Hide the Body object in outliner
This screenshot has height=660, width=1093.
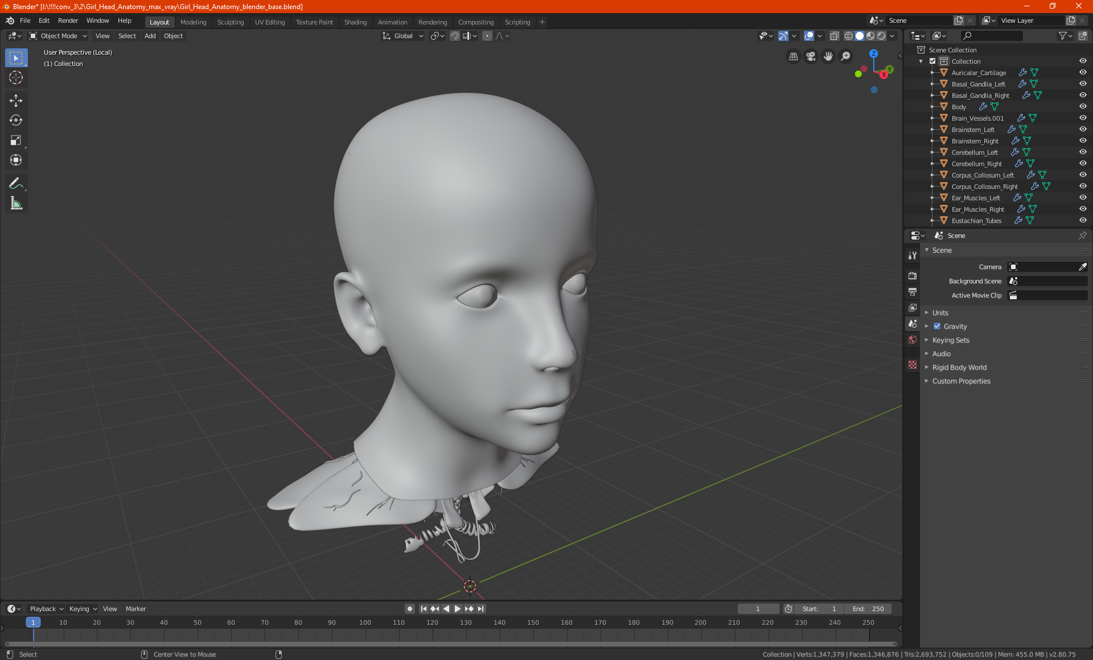coord(1082,107)
